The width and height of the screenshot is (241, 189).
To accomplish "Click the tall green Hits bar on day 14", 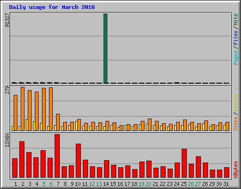I will [x=105, y=49].
